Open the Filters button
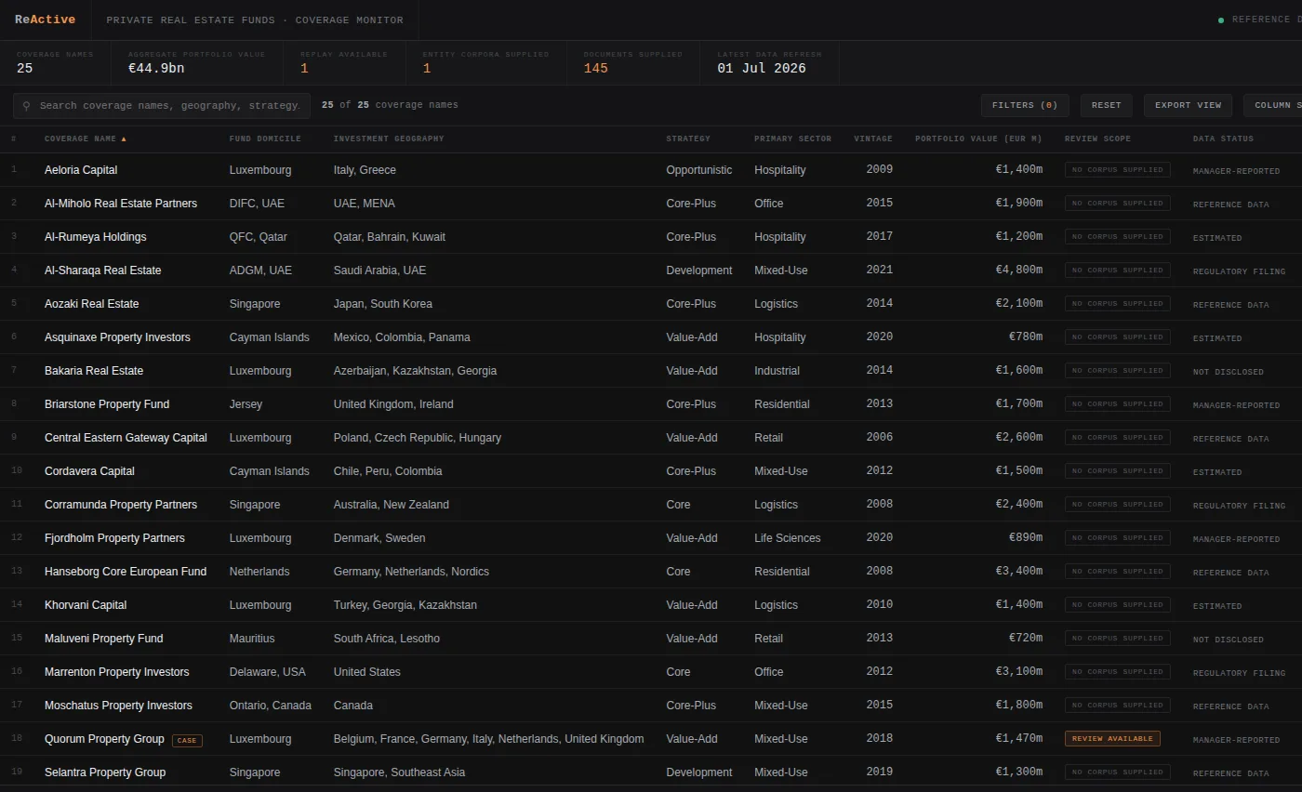This screenshot has width=1302, height=792. pos(1025,105)
